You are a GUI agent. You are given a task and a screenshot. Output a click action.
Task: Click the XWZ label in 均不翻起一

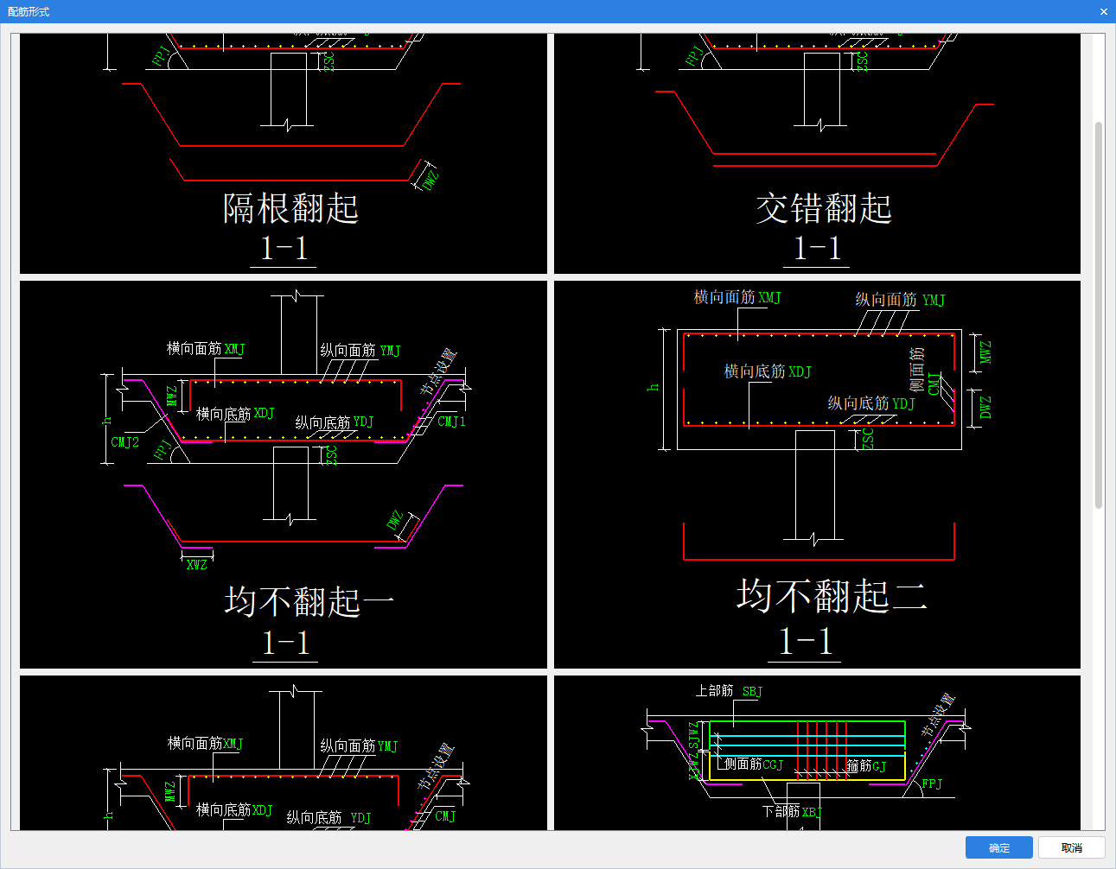pos(197,565)
